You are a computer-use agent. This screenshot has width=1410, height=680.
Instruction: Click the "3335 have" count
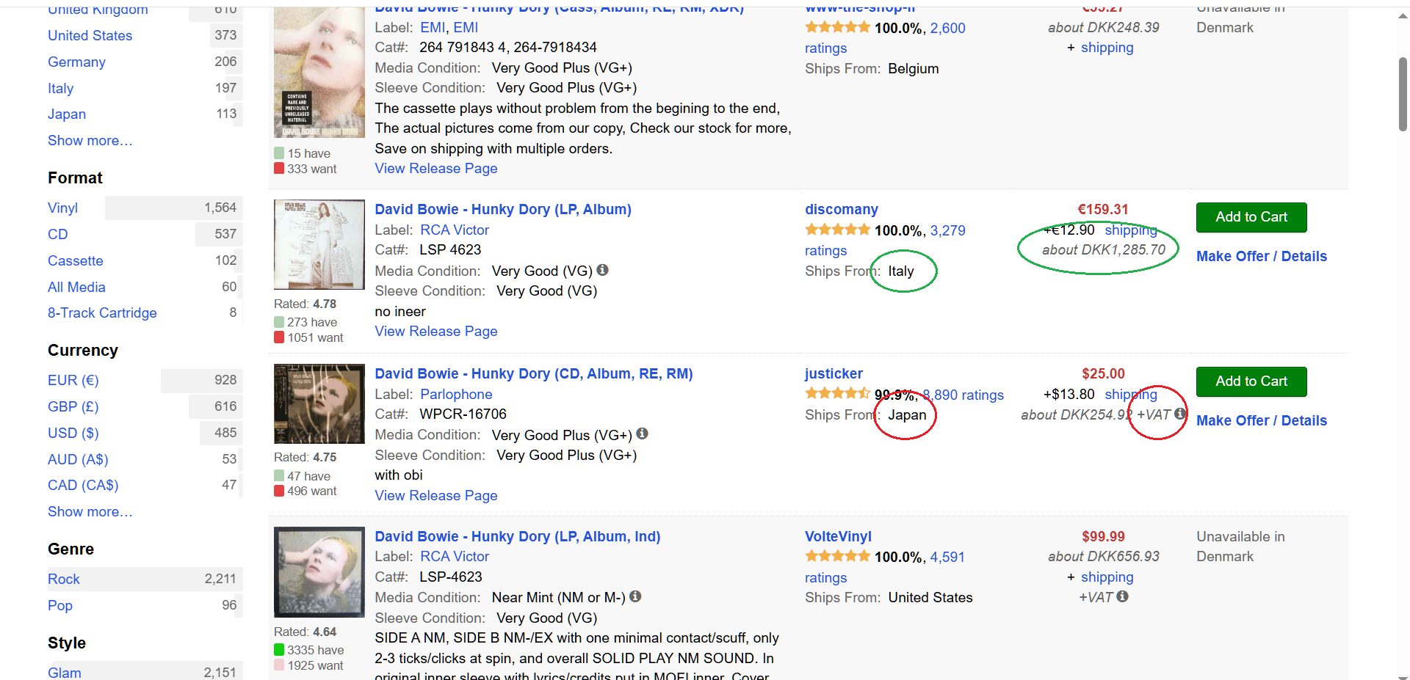[315, 650]
